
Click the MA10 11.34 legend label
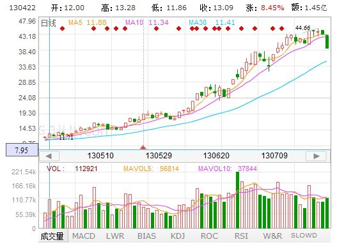click(147, 22)
